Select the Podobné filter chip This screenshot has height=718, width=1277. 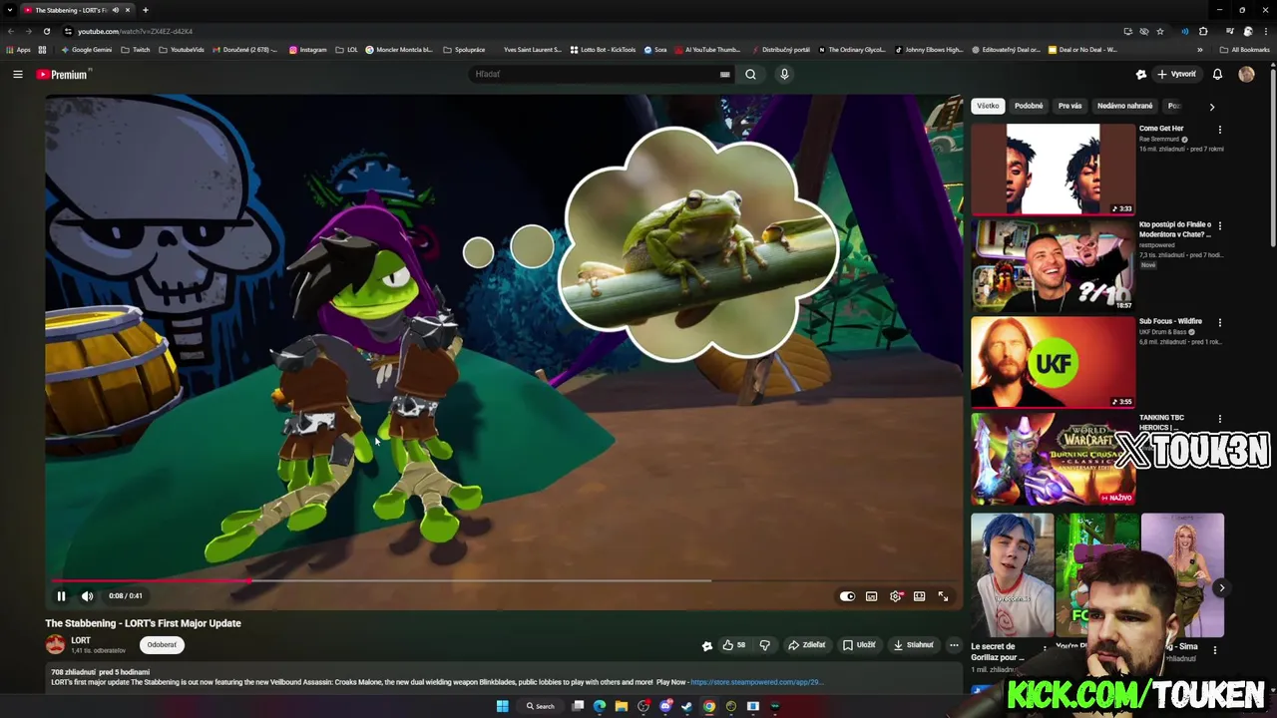(x=1029, y=106)
